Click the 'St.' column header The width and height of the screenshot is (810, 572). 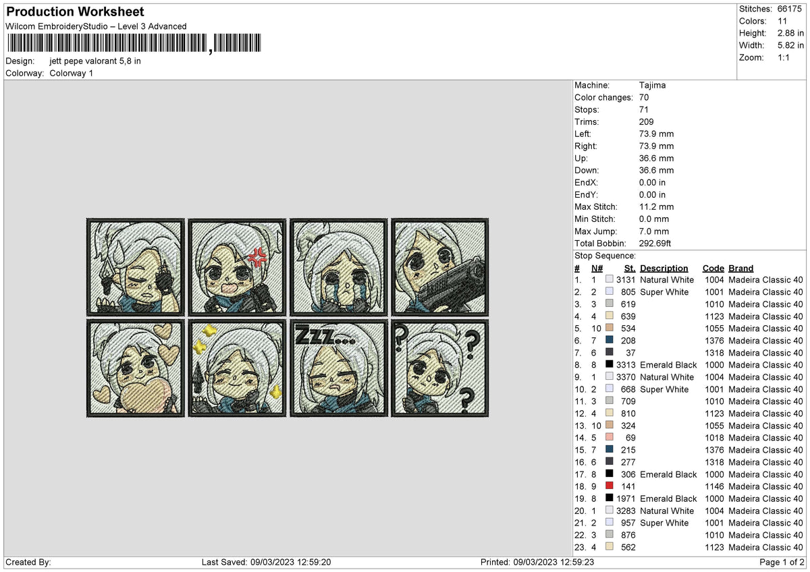(630, 268)
